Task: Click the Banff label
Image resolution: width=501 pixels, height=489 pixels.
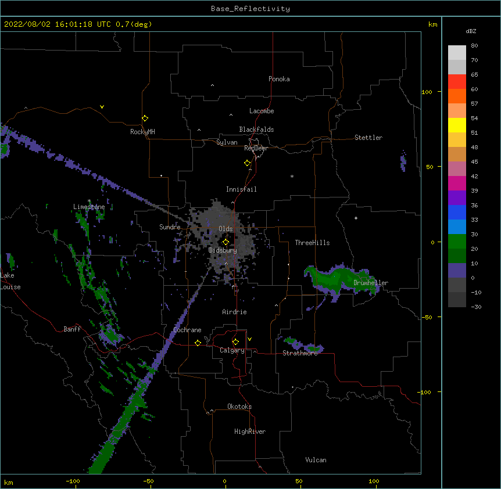Action: click(x=72, y=329)
